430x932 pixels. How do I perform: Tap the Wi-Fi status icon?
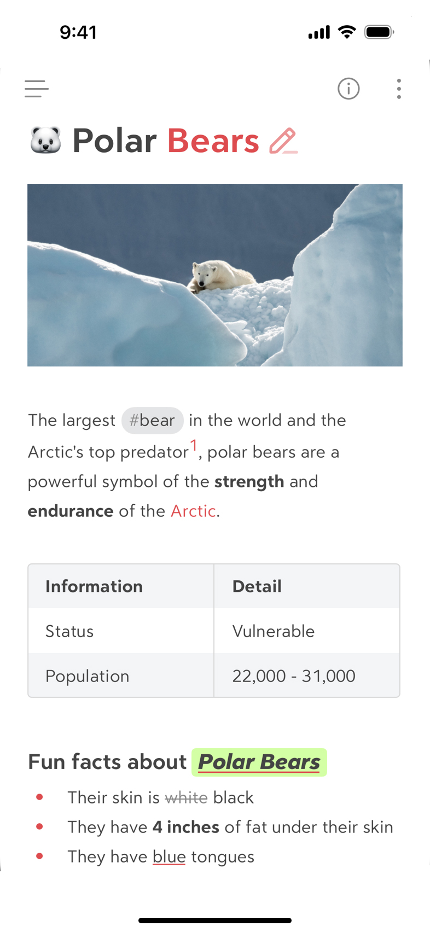(347, 32)
